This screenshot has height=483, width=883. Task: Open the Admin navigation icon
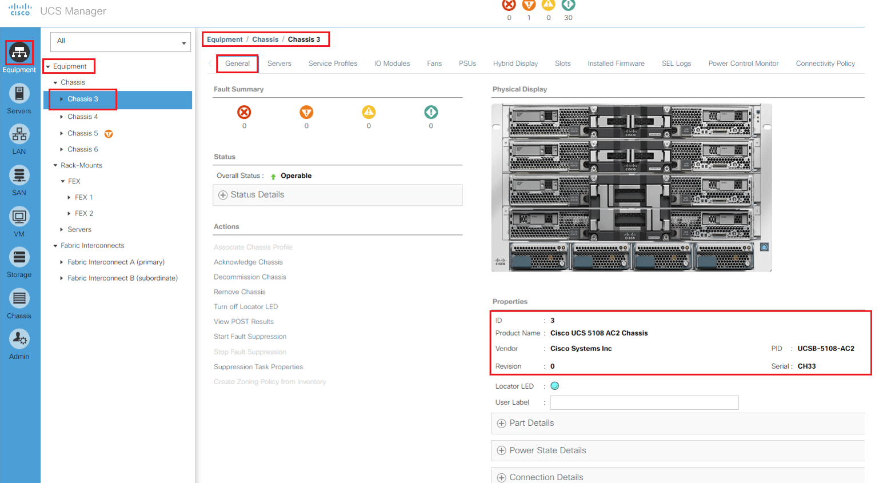tap(19, 339)
